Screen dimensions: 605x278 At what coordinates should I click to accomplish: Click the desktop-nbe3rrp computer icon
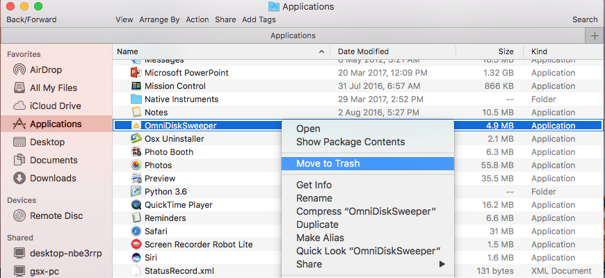[19, 253]
